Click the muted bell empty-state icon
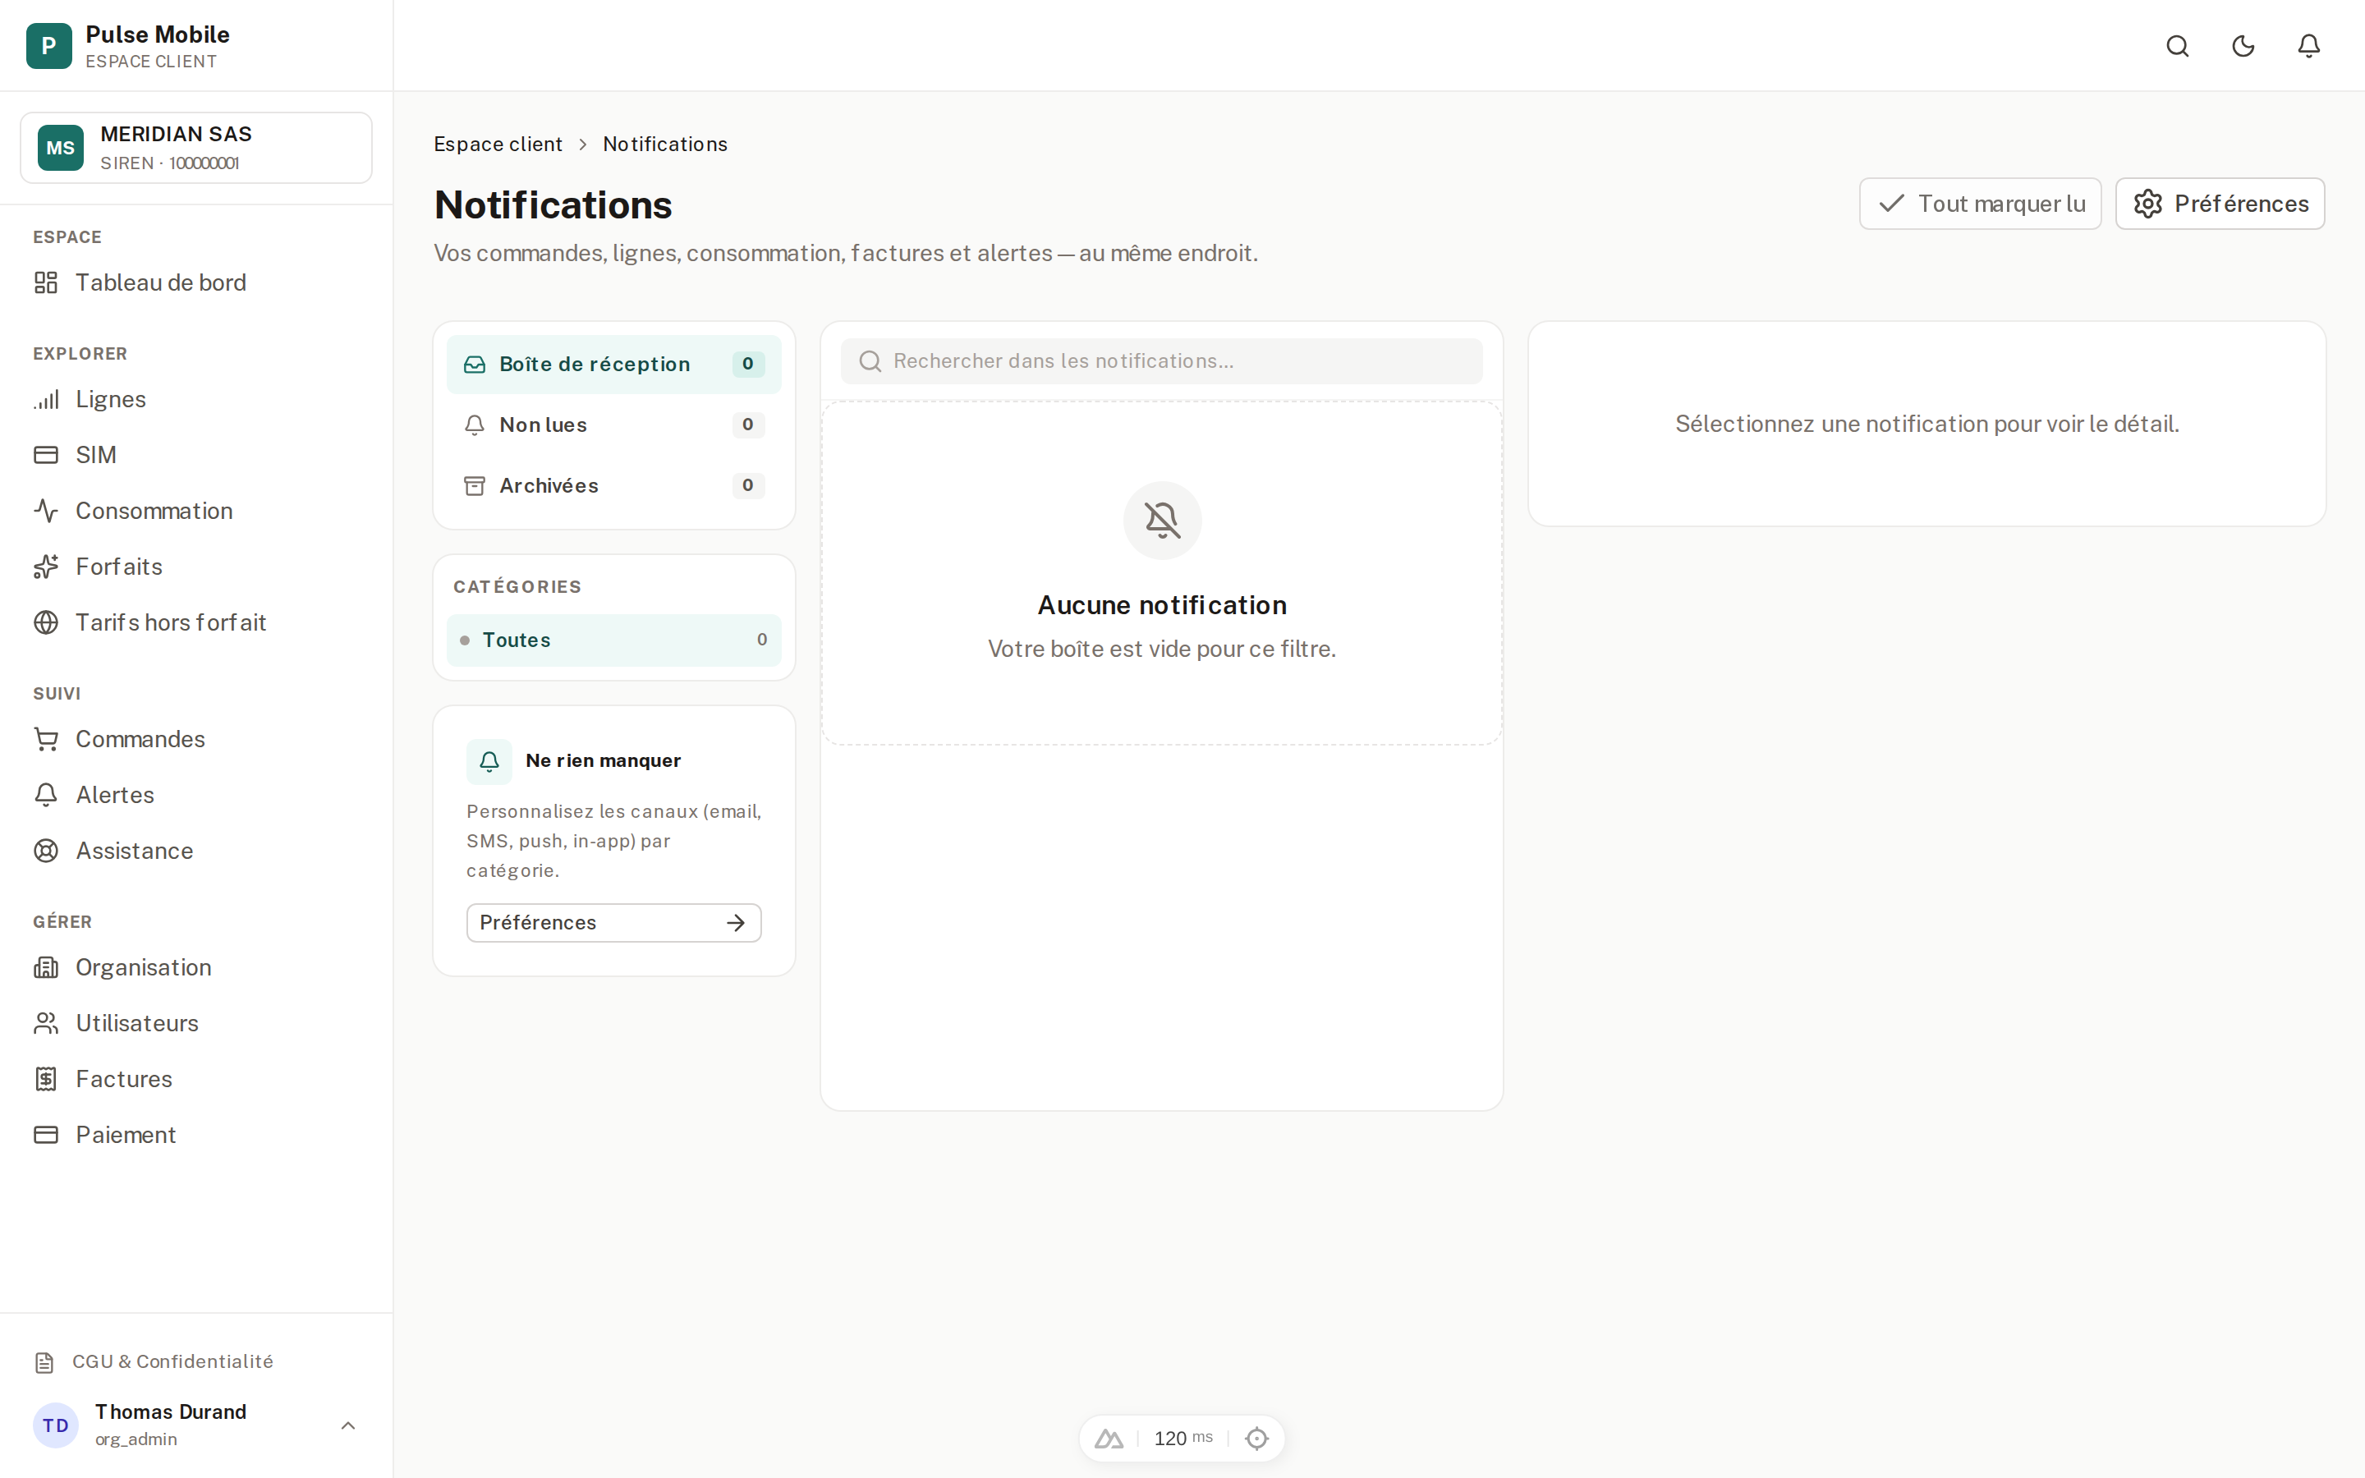2365x1478 pixels. point(1161,520)
